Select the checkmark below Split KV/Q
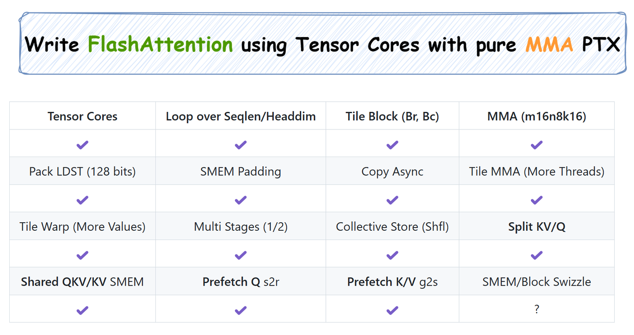 [x=536, y=255]
